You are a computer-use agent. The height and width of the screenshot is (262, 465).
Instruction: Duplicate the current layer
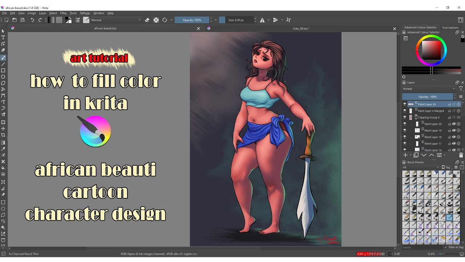coord(416,155)
